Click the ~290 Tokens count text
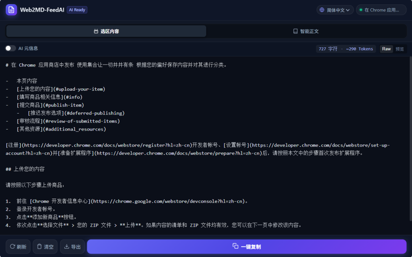This screenshot has height=257, width=412. tap(359, 49)
